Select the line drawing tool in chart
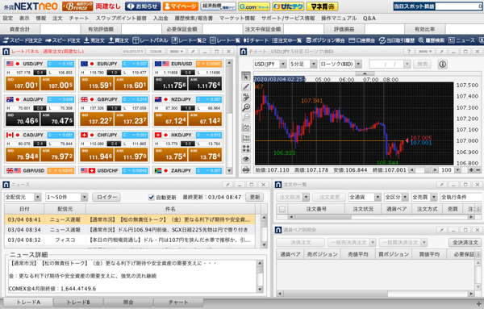484x309 pixels. [246, 87]
